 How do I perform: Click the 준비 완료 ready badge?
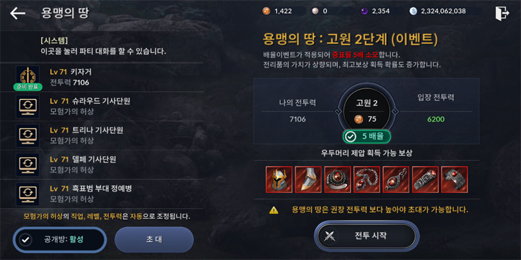pos(28,87)
